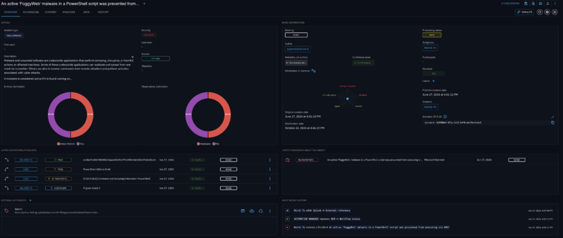Click history icon for Splunk external reference entry
563x238 pixels.
287,211
